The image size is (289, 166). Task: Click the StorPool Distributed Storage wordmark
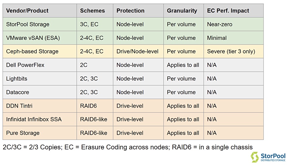pos(273,158)
